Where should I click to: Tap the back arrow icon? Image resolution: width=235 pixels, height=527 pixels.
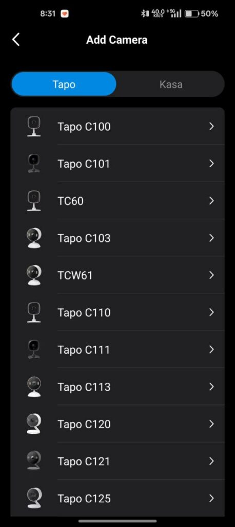tap(16, 40)
